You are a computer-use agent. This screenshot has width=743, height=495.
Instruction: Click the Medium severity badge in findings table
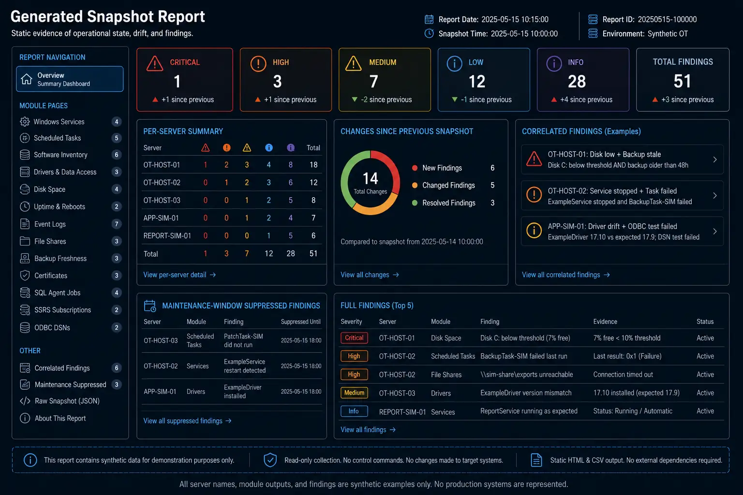[x=354, y=393]
